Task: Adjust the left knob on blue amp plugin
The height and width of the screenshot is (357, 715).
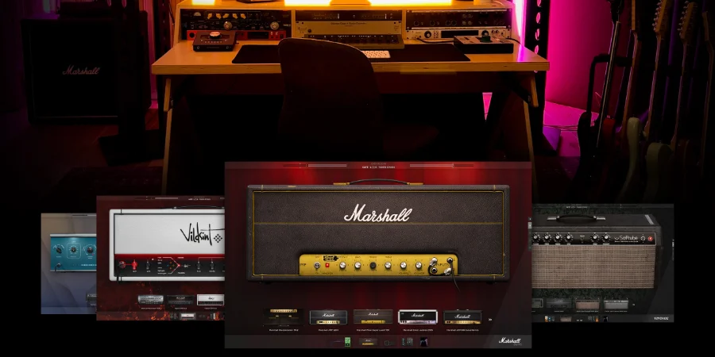Action: [x=58, y=250]
